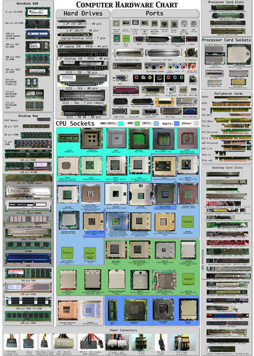Click the DisplayPort connector picture
Image resolution: width=254 pixels, height=356 pixels.
click(150, 112)
